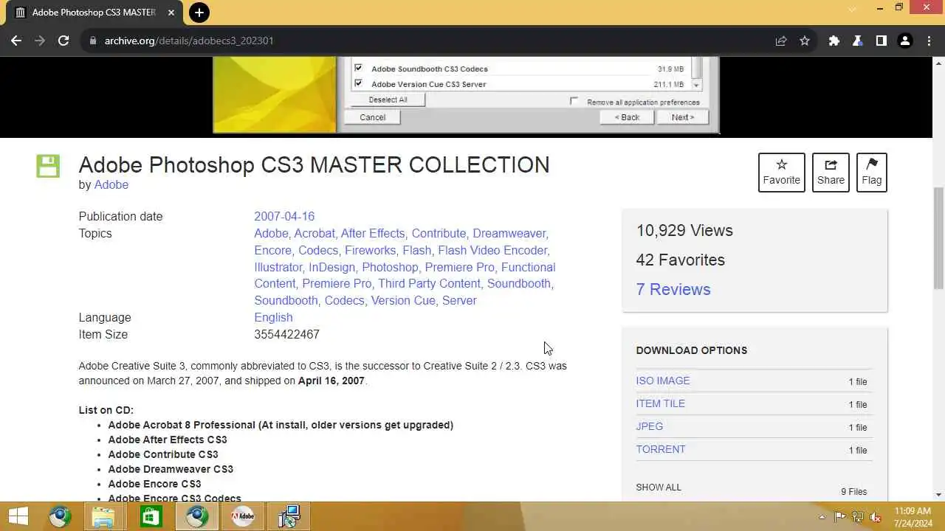Open the InDesign topic link
Viewport: 945px width, 531px height.
[x=332, y=267]
